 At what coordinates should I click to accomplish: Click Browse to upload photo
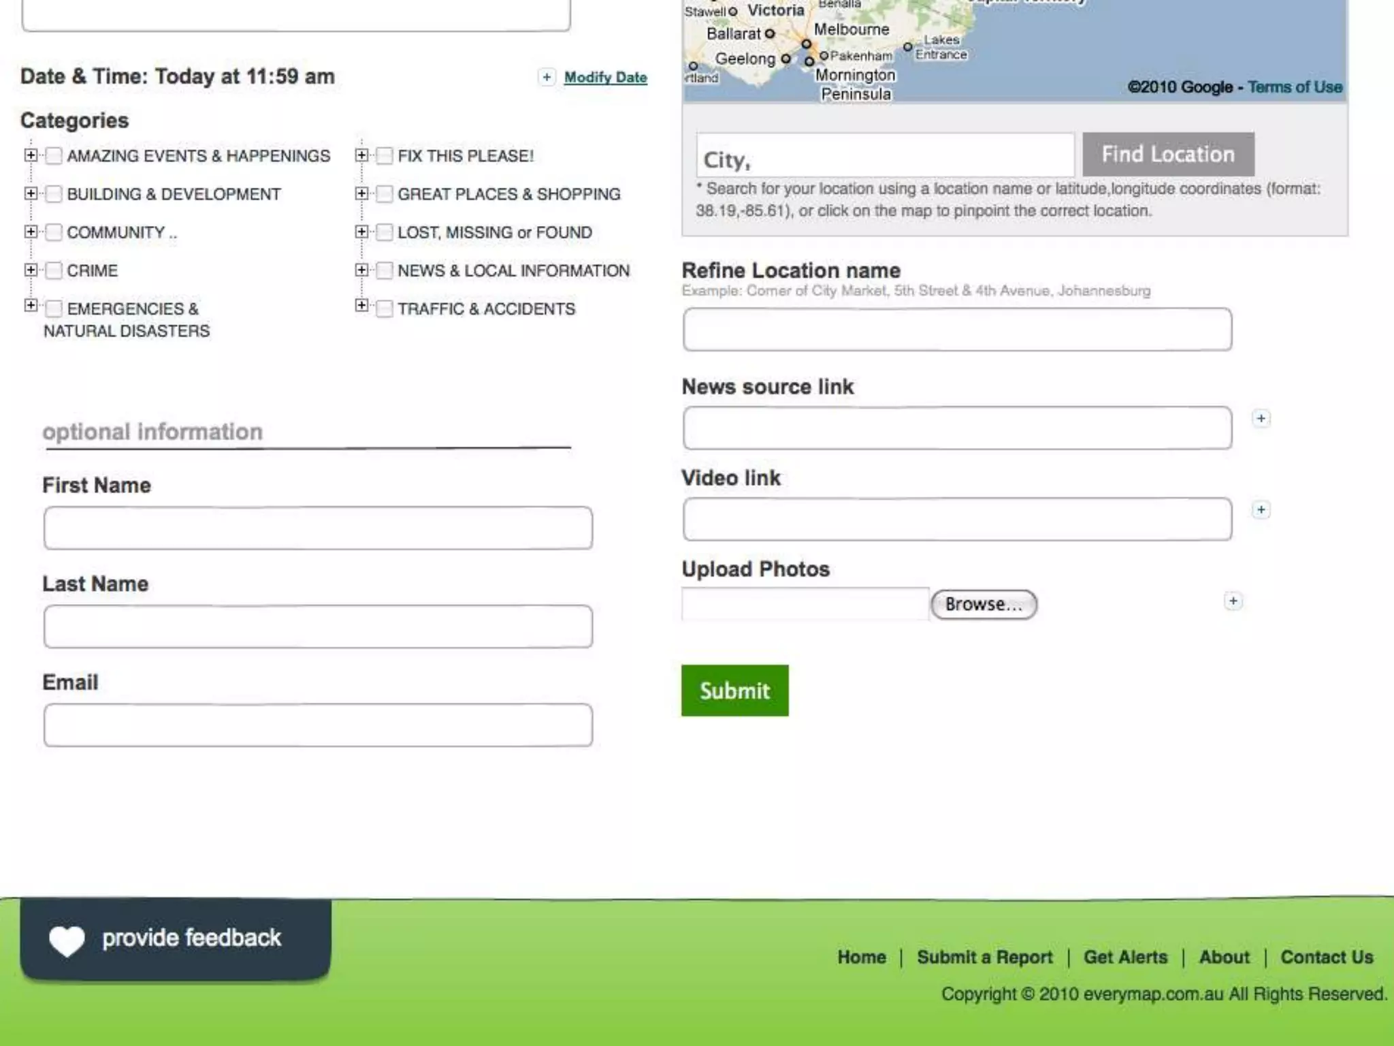(x=984, y=604)
